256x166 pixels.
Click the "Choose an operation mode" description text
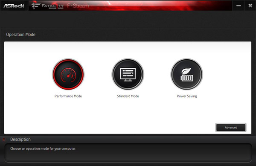coord(43,149)
